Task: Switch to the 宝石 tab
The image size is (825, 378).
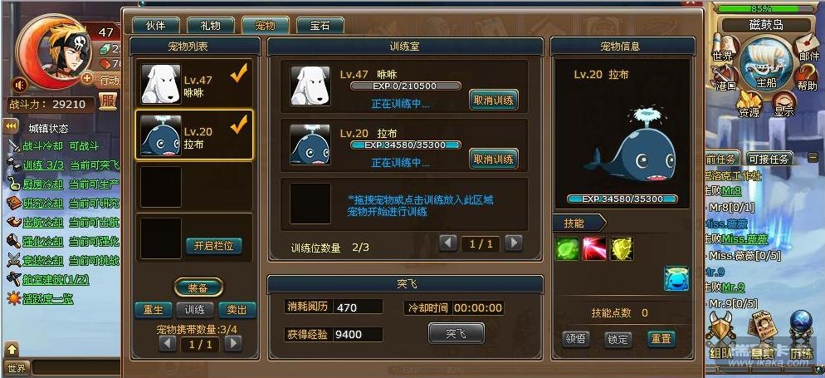Action: (320, 25)
